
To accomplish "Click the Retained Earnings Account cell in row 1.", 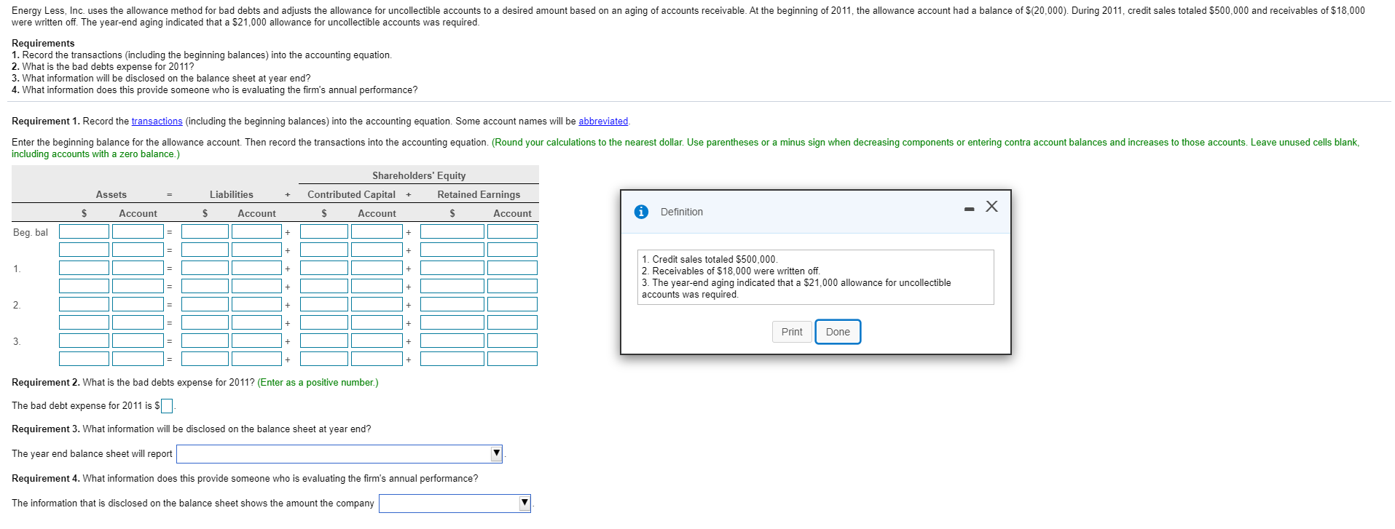I will [512, 268].
